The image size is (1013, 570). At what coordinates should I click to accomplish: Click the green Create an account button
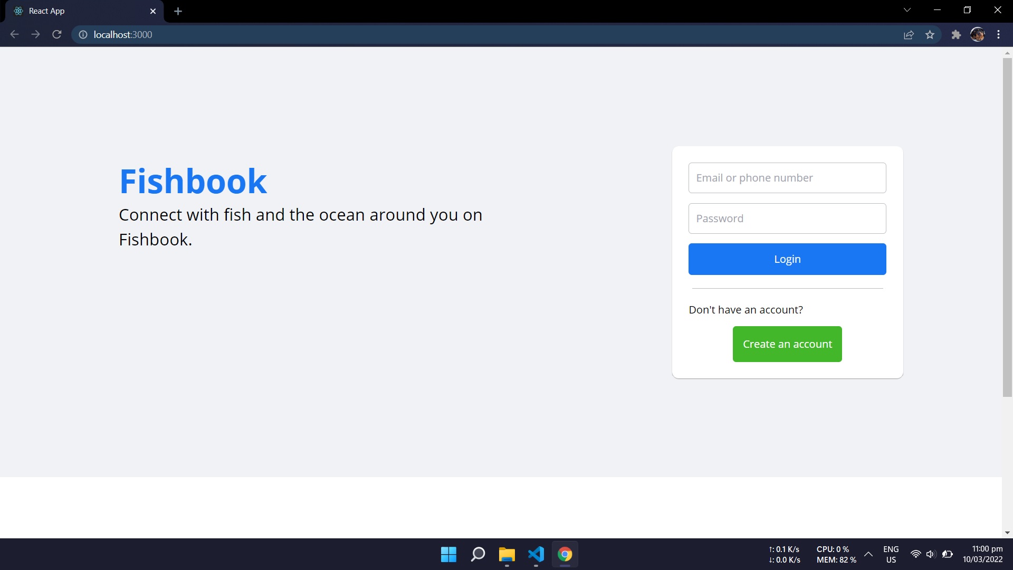coord(787,344)
